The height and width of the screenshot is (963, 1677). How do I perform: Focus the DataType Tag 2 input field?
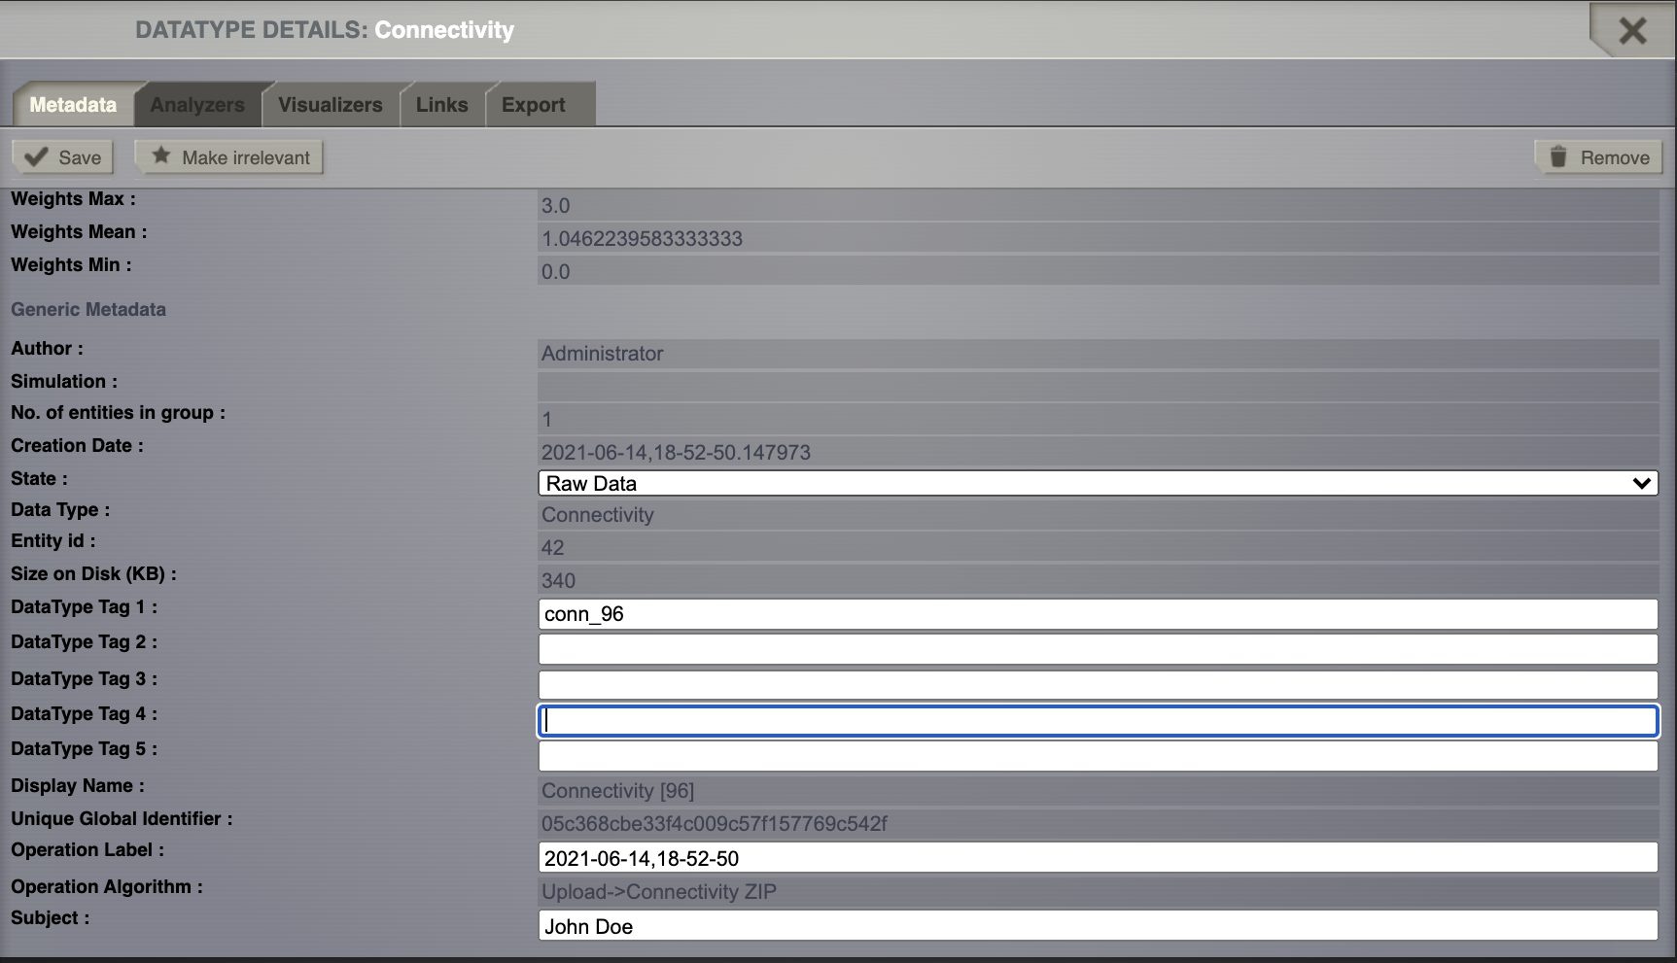coord(1099,649)
